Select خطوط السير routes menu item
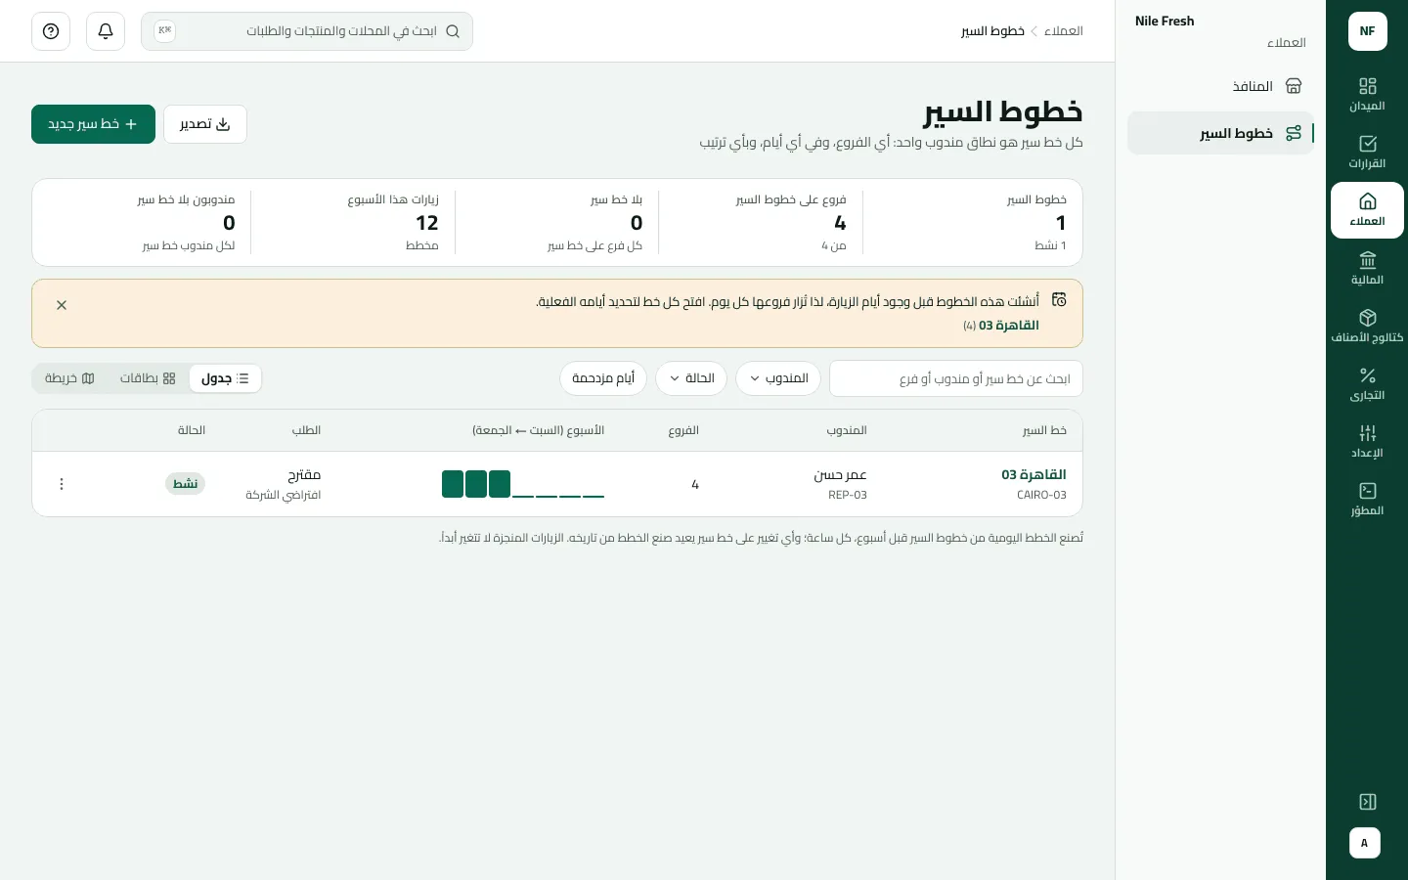Image resolution: width=1408 pixels, height=880 pixels. [1220, 133]
